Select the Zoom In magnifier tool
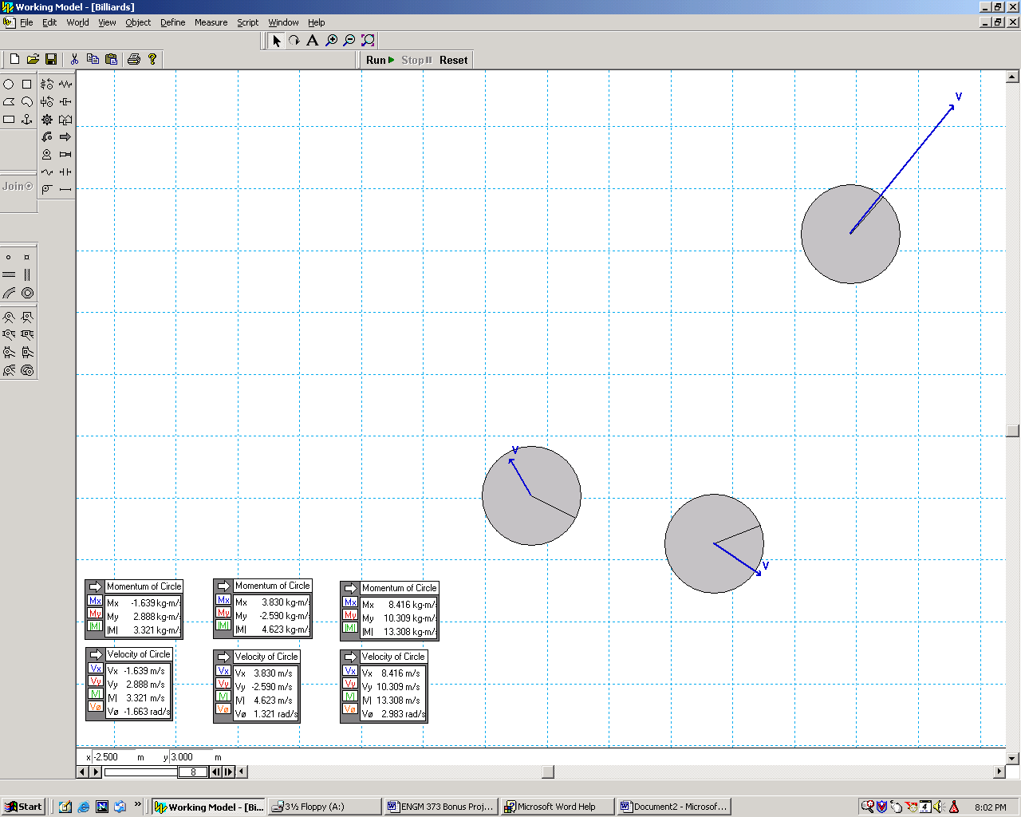Image resolution: width=1021 pixels, height=817 pixels. (331, 41)
